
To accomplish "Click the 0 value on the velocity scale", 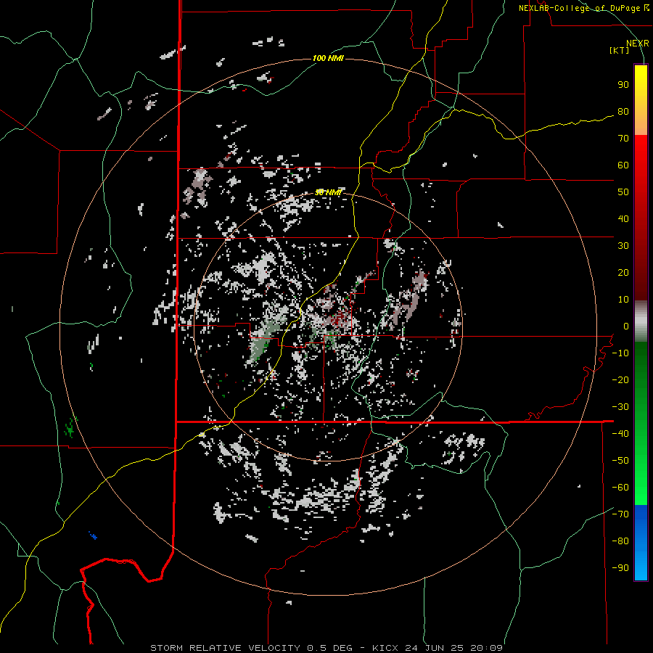I will pyautogui.click(x=626, y=326).
